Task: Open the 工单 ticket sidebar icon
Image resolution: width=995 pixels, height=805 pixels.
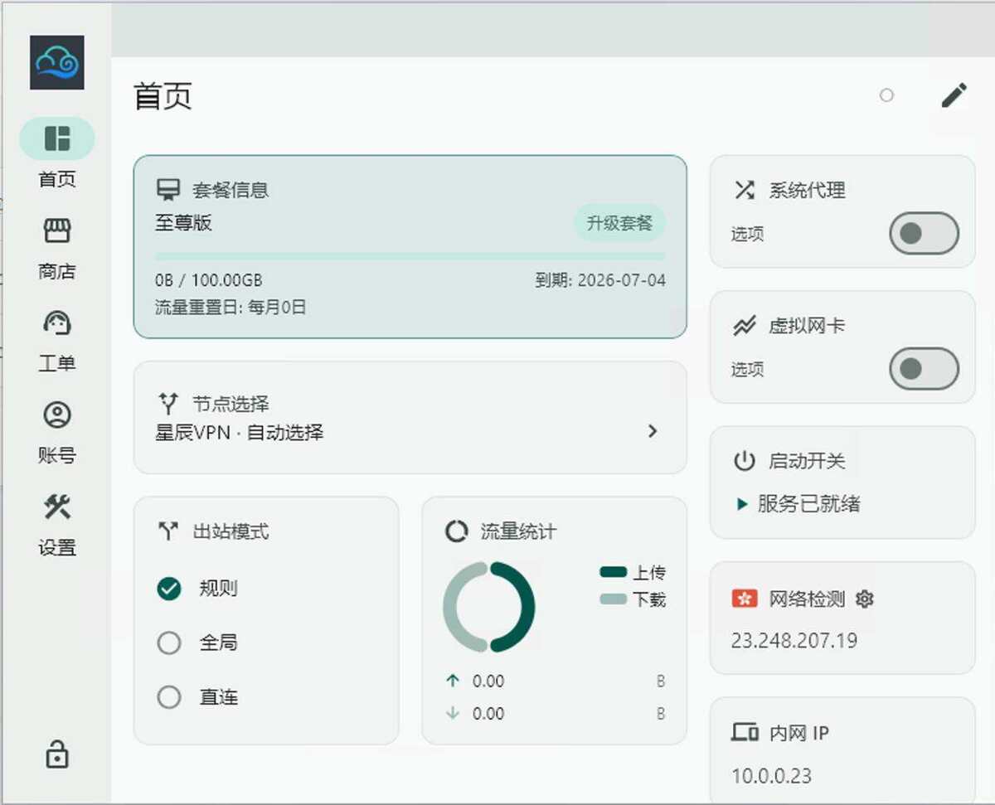Action: [x=57, y=322]
